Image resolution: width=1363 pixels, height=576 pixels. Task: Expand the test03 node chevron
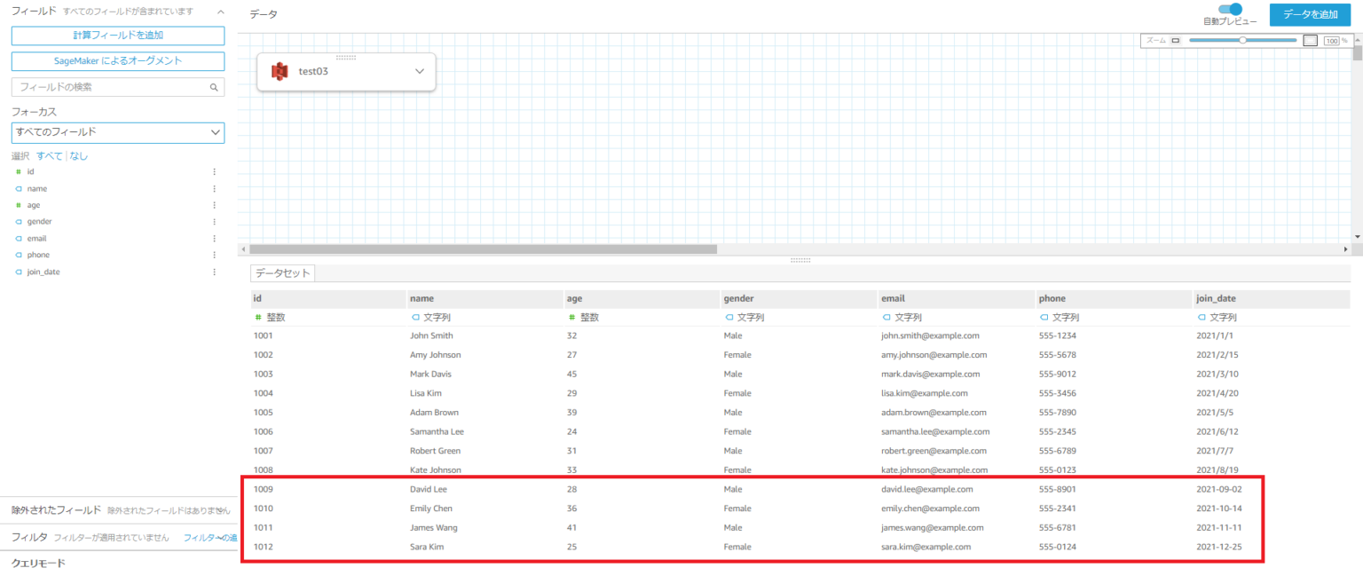tap(419, 71)
